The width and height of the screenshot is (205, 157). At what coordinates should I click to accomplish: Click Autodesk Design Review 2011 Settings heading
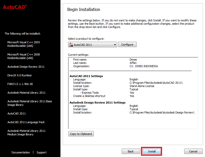point(98,103)
